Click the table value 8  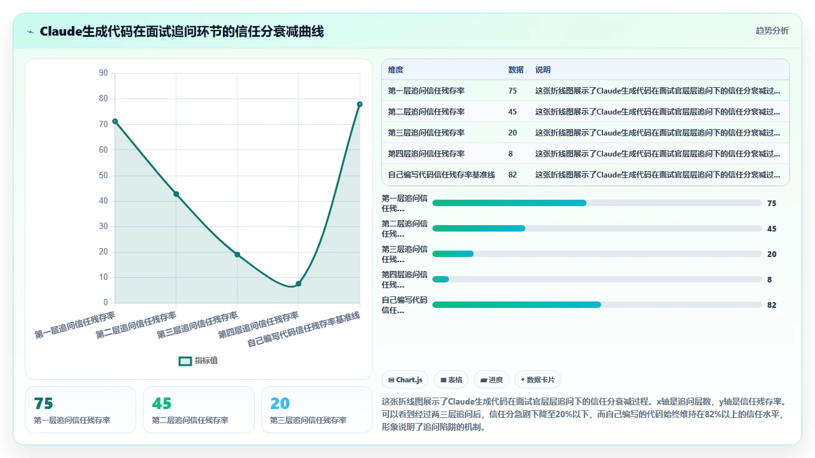(x=511, y=154)
